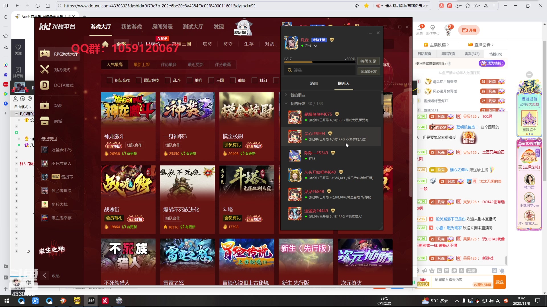Viewport: 547px width, 307px height.
Task: Open NetEase Music icon on taskbar
Action: [x=105, y=301]
